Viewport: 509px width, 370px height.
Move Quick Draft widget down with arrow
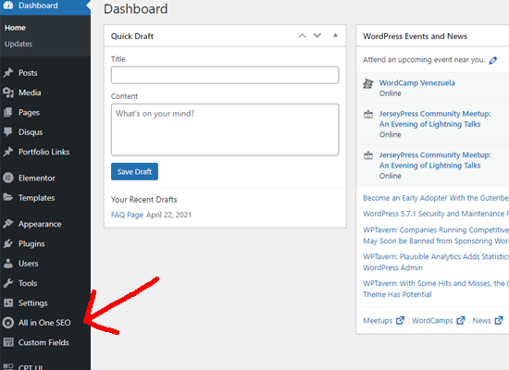317,35
